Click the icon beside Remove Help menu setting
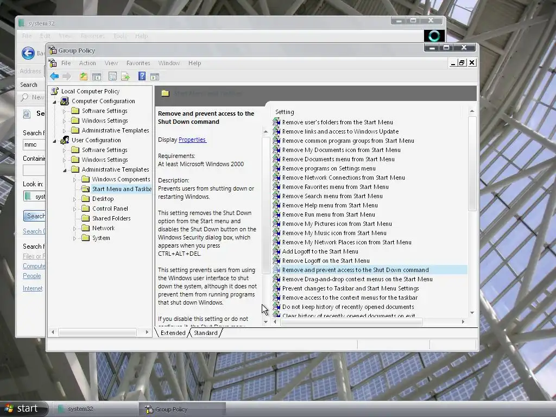The width and height of the screenshot is (556, 417). (x=276, y=205)
